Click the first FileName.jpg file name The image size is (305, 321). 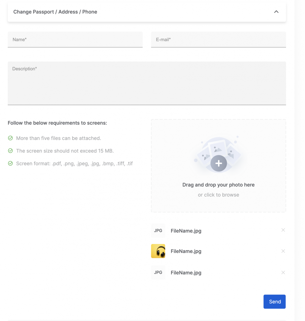coord(186,231)
